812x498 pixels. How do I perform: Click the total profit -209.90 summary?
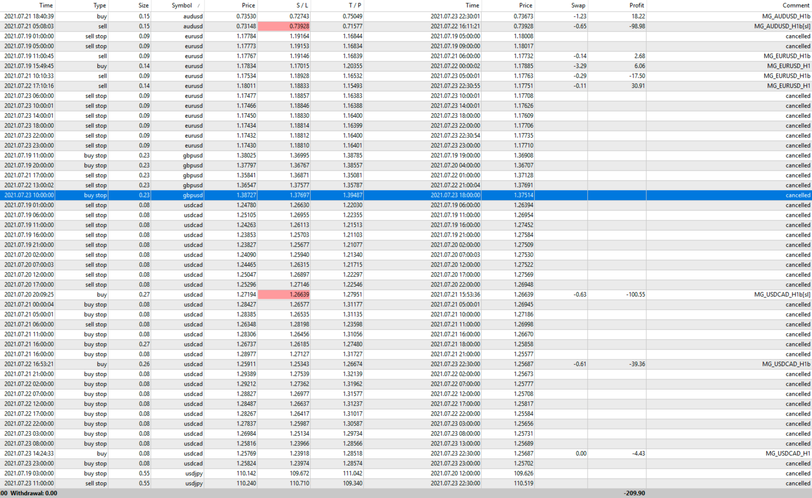634,493
